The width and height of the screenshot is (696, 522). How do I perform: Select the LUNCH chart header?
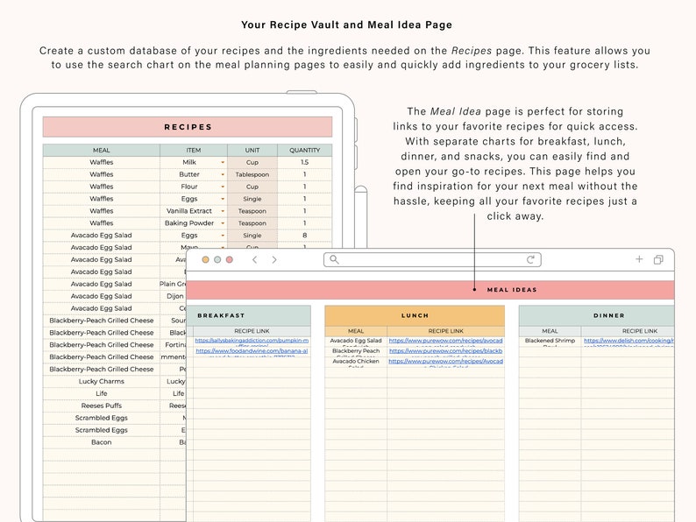[415, 315]
